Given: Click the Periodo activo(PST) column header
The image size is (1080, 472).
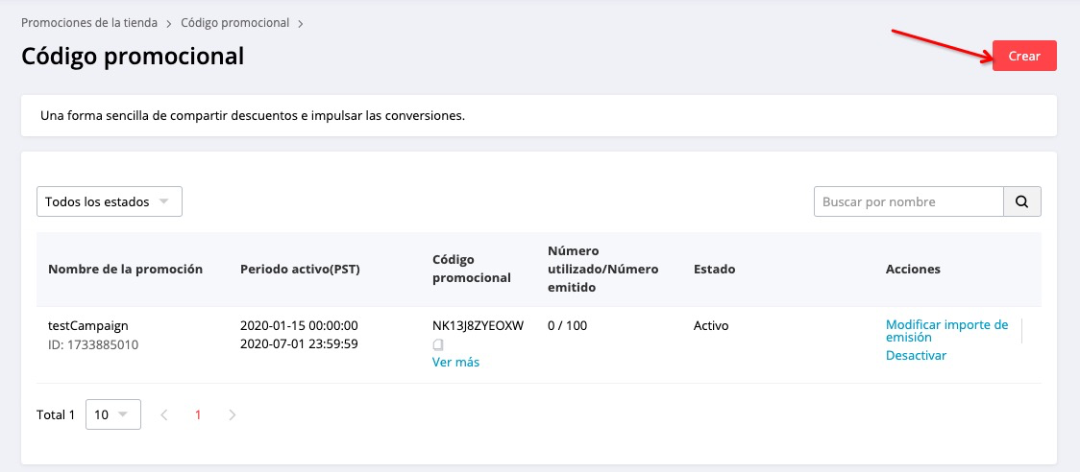Looking at the screenshot, I should [x=299, y=269].
